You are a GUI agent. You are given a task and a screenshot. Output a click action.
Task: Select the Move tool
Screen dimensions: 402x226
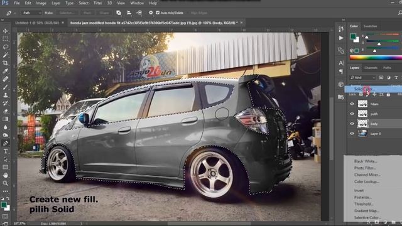[x=6, y=31]
